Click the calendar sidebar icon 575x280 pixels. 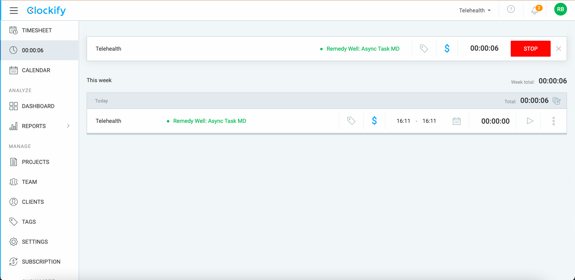point(14,70)
